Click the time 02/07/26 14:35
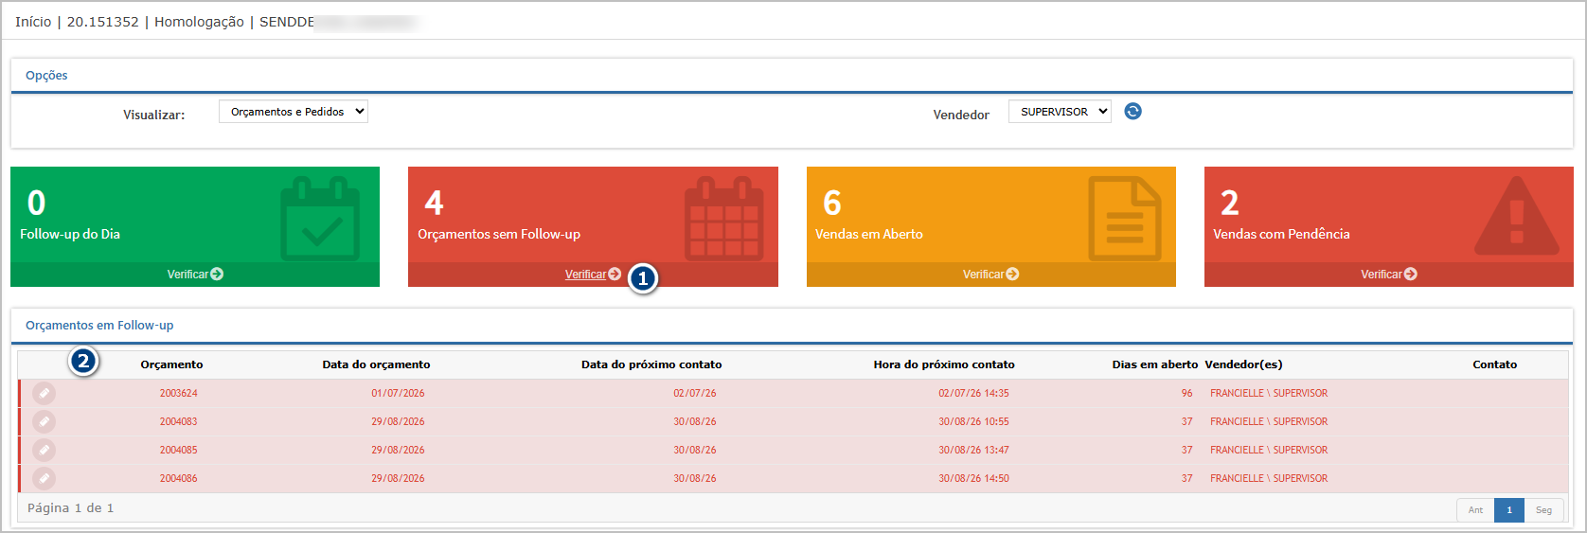1587x533 pixels. (x=973, y=393)
